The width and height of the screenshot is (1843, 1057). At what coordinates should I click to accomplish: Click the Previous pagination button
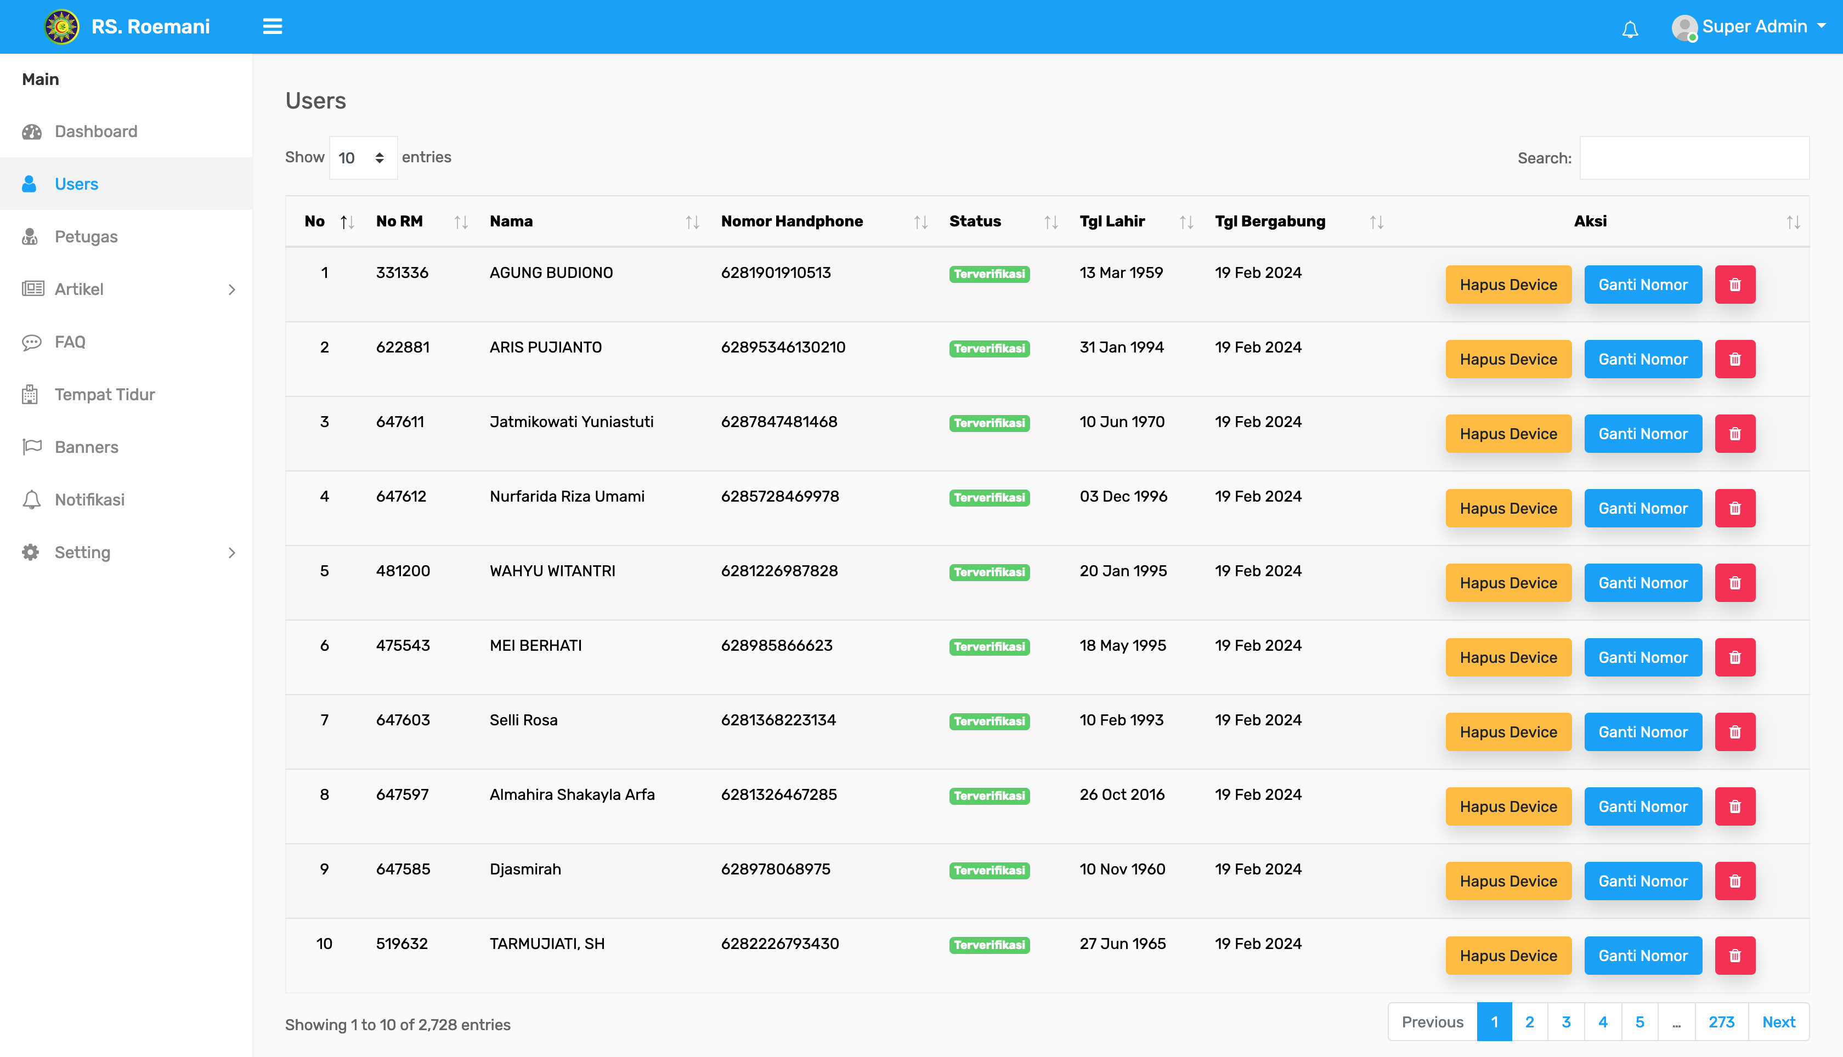click(x=1432, y=1022)
